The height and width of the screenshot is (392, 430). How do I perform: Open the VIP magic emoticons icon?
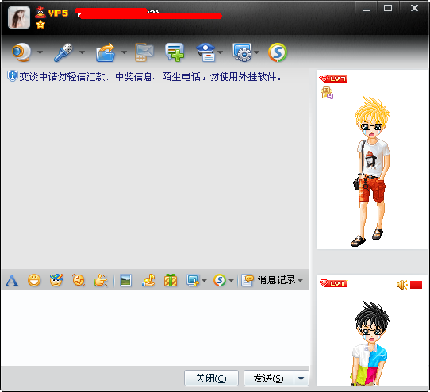coord(56,280)
